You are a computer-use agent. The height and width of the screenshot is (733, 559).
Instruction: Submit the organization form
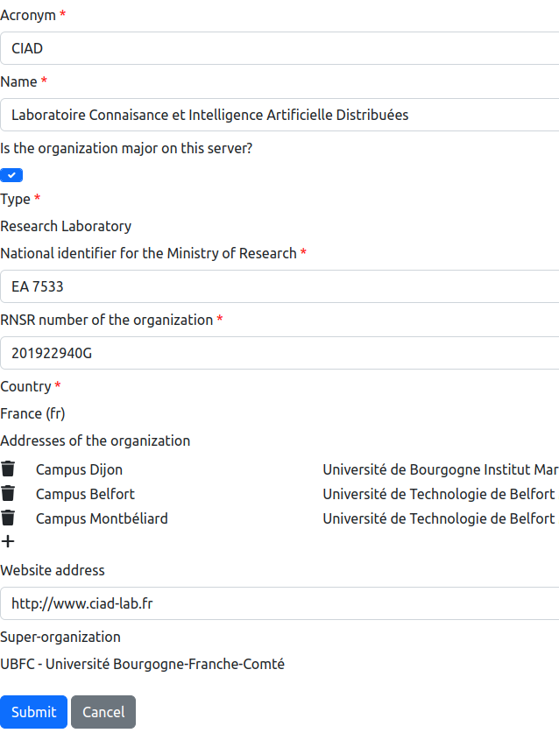point(33,711)
